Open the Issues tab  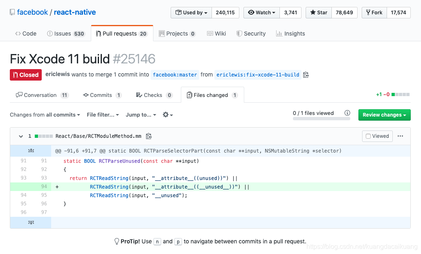tap(66, 34)
